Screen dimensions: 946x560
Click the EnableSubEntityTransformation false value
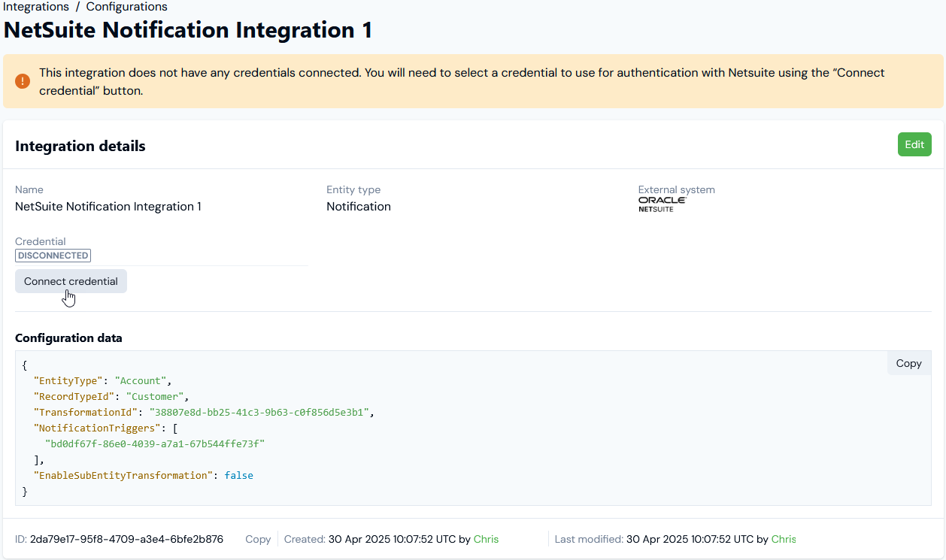238,475
